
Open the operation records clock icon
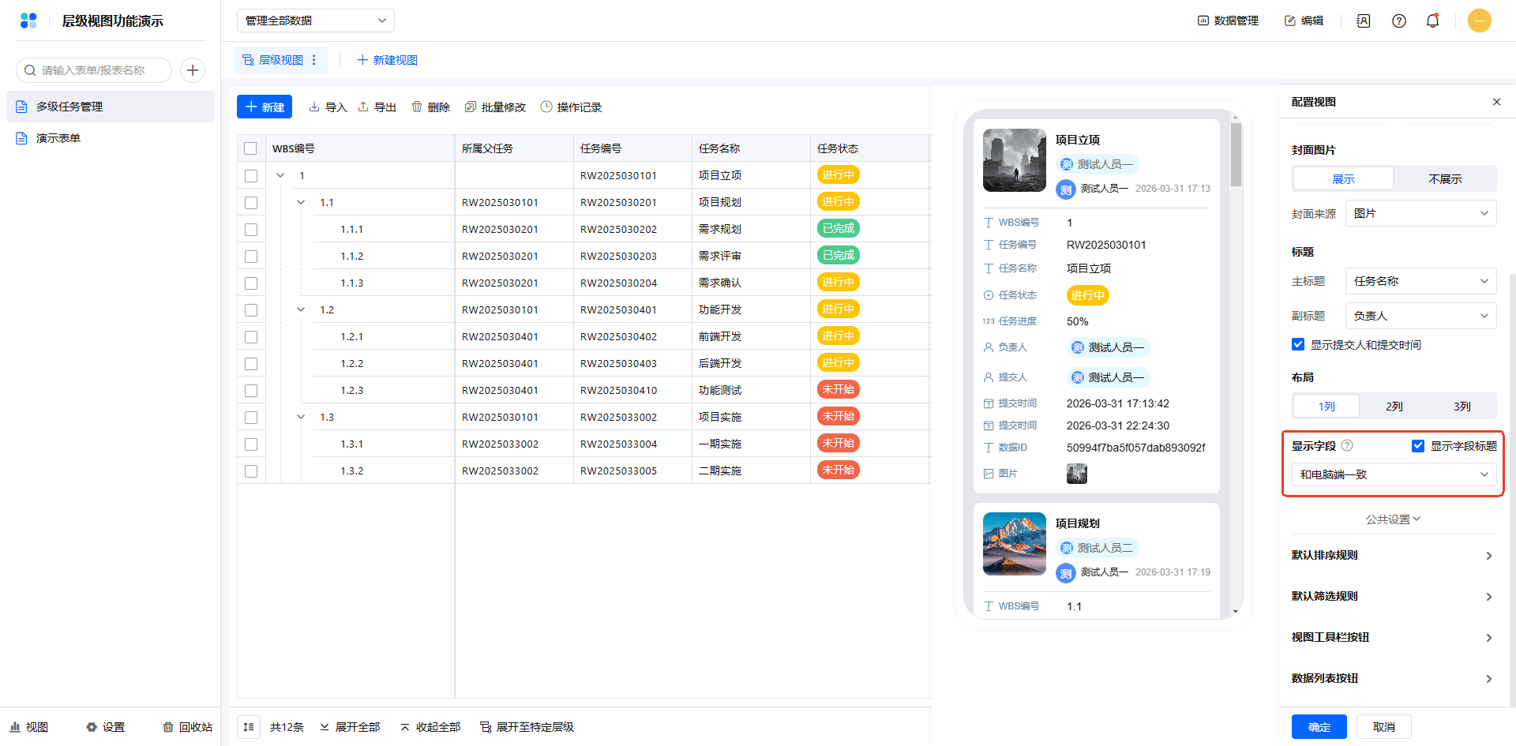tap(546, 107)
